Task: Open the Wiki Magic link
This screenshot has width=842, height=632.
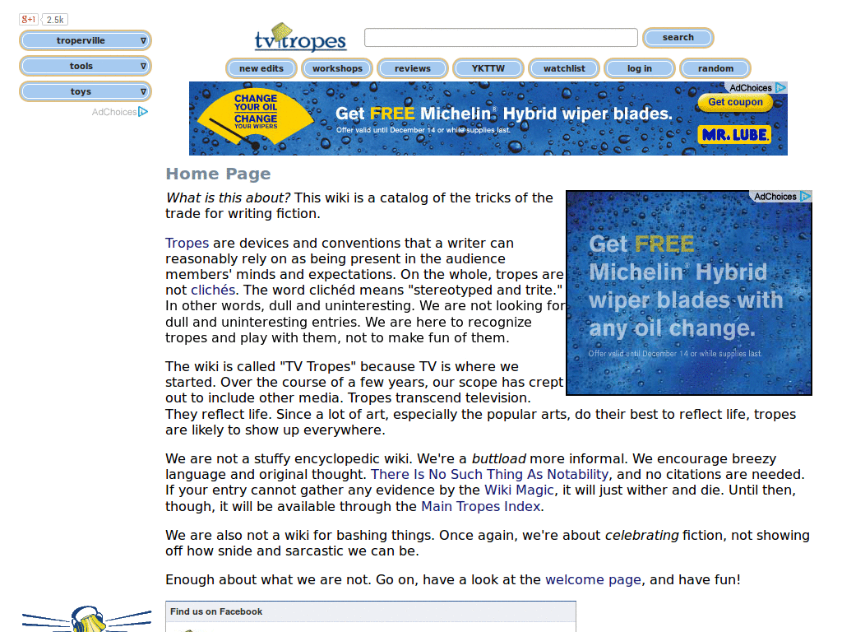Action: click(520, 490)
